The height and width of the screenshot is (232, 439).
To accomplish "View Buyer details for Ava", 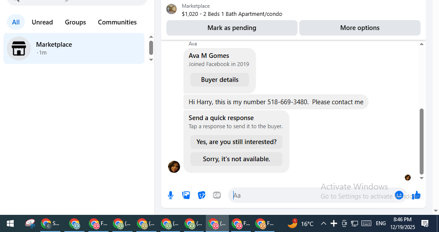I will click(x=220, y=80).
